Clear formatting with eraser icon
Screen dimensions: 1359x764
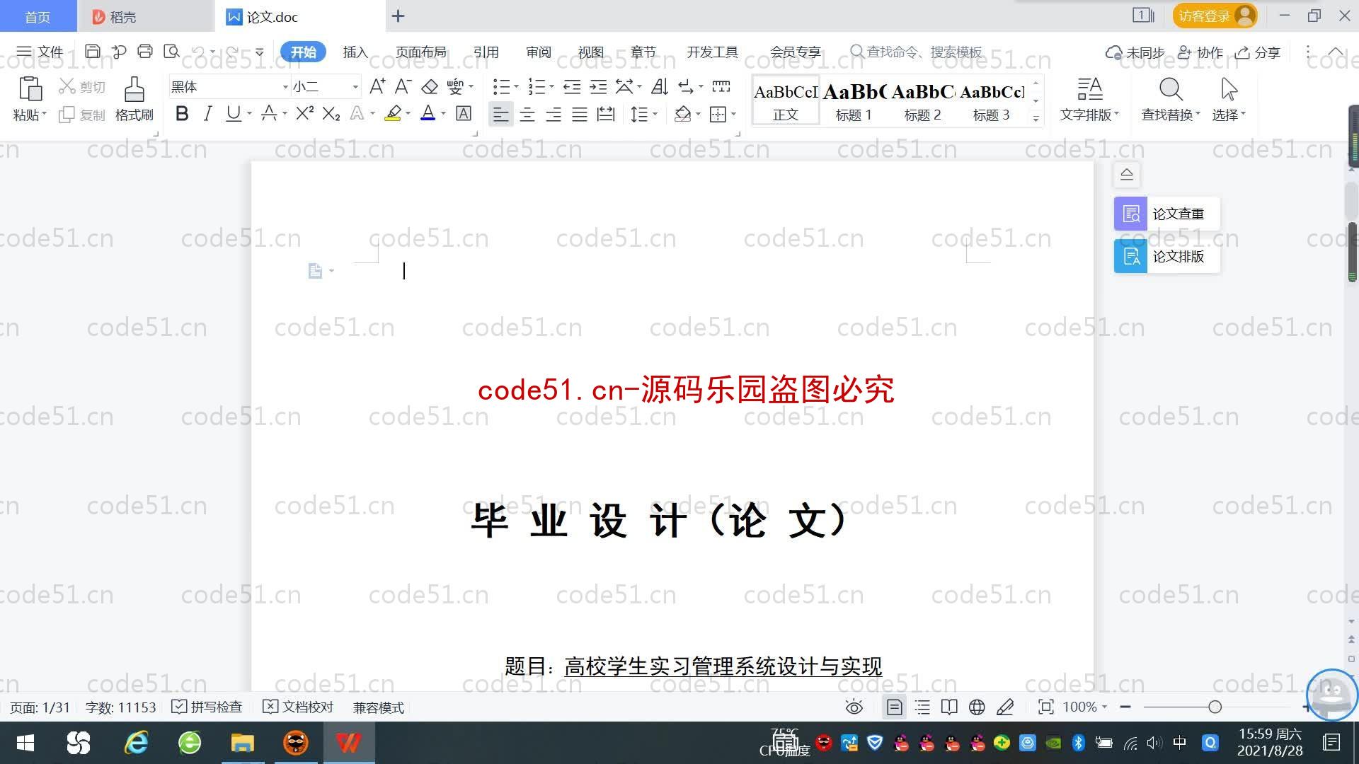click(x=430, y=86)
